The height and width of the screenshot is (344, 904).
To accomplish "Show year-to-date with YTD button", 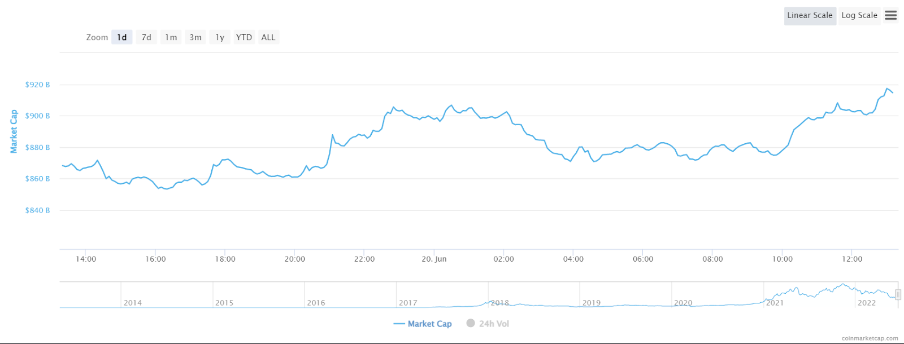I will (244, 37).
